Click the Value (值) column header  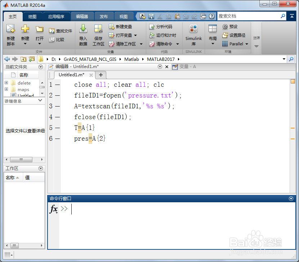tap(34, 177)
